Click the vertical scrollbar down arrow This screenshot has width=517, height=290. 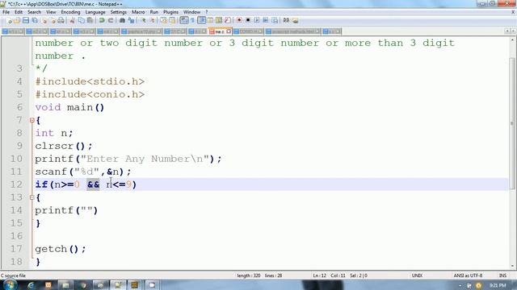[512, 266]
